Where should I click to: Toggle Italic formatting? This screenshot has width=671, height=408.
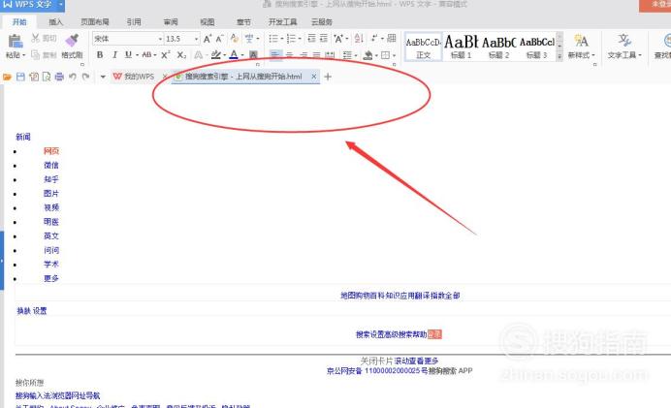[x=114, y=54]
